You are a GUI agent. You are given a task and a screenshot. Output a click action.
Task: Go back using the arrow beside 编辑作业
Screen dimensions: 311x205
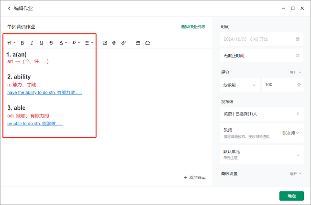click(x=9, y=8)
